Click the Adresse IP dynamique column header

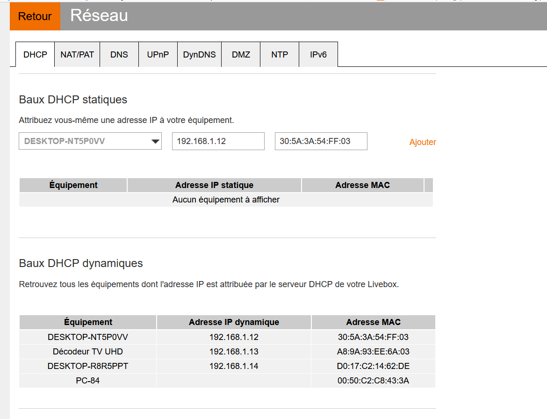pyautogui.click(x=234, y=322)
